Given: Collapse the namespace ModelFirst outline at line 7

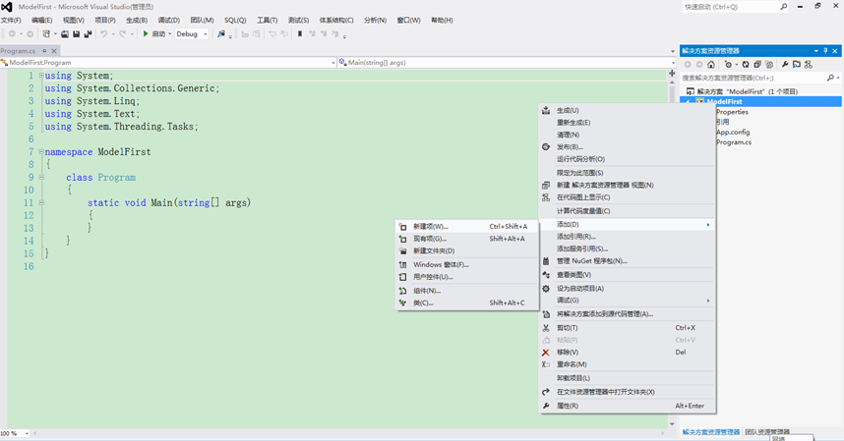Looking at the screenshot, I should [x=41, y=152].
